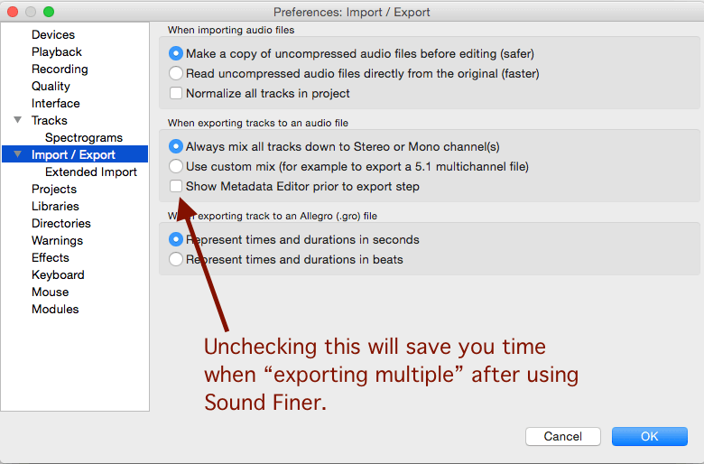704x464 pixels.
Task: Enable Normalize all tracks in project
Action: (176, 93)
